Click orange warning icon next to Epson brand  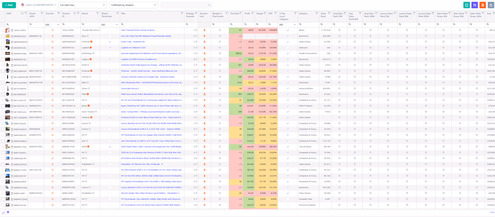pyautogui.click(x=89, y=106)
